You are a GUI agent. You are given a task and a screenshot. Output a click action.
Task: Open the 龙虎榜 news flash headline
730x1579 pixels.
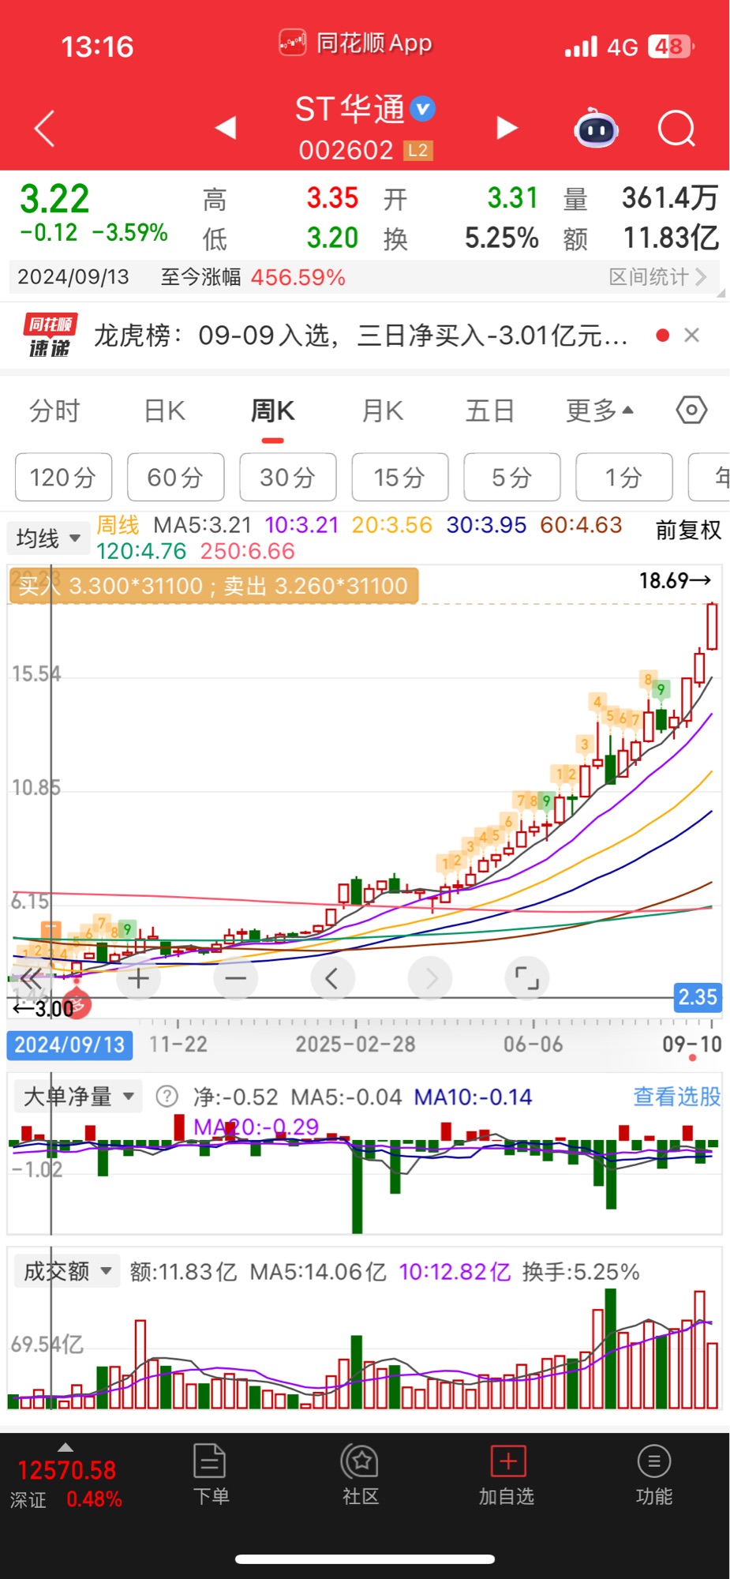361,336
